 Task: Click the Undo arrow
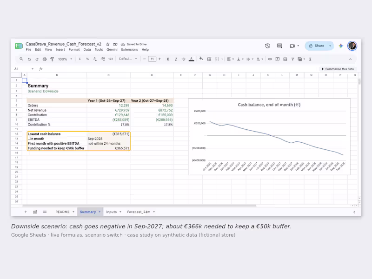click(29, 59)
